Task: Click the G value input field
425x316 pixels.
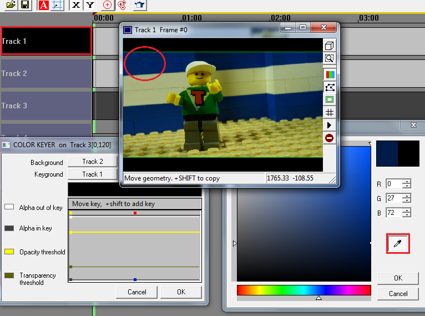Action: click(394, 198)
